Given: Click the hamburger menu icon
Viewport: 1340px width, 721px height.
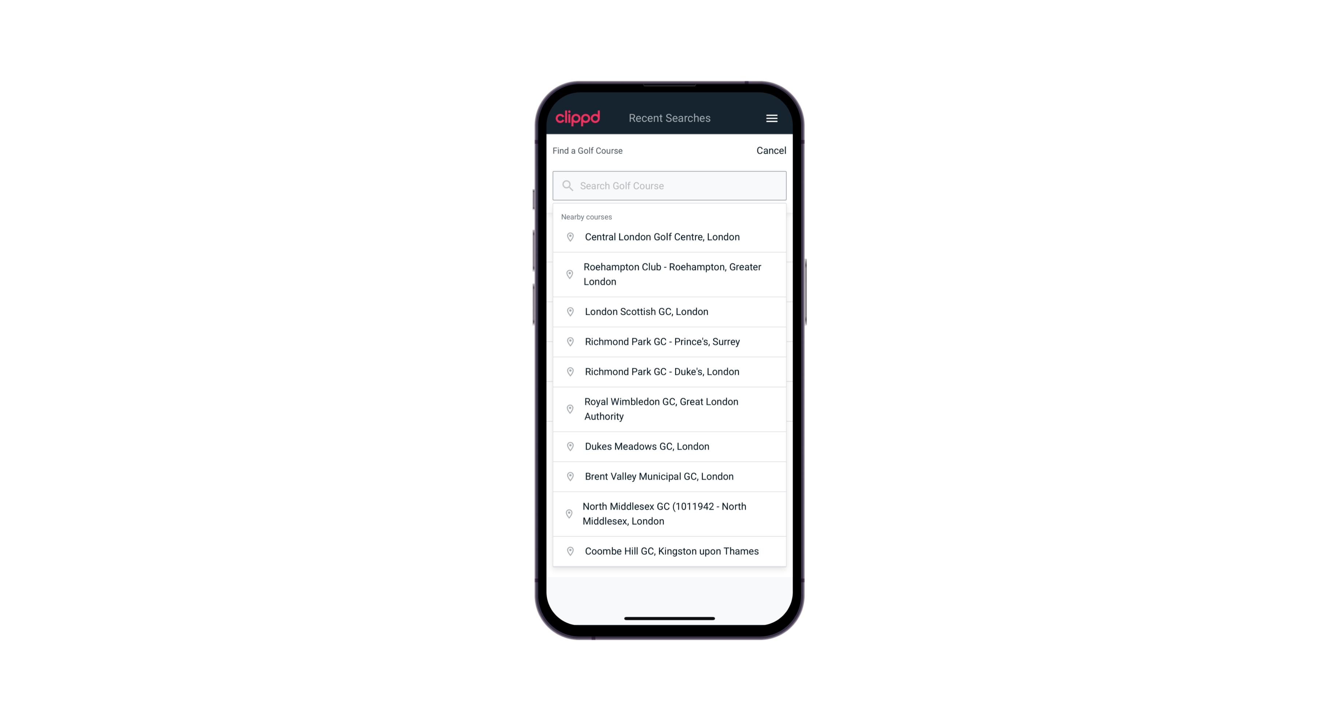Looking at the screenshot, I should (771, 118).
